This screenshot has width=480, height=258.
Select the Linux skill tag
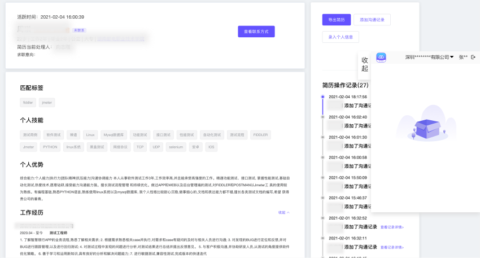(91, 135)
